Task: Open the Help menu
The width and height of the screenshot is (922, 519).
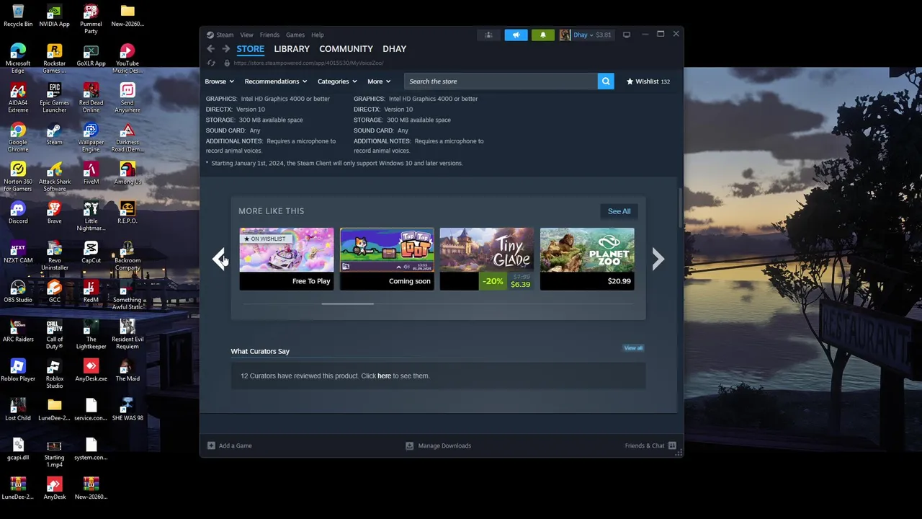Action: coord(318,35)
